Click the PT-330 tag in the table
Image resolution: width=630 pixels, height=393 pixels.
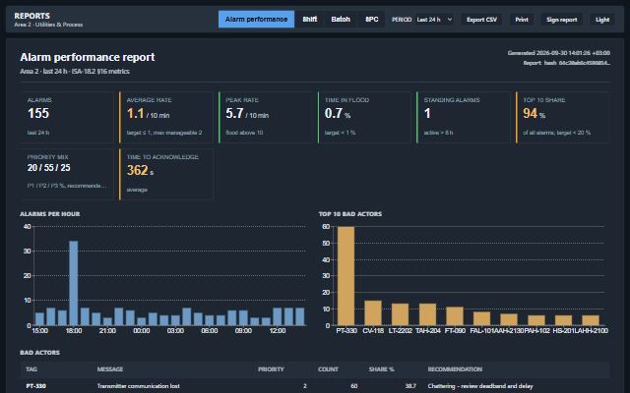(35, 386)
